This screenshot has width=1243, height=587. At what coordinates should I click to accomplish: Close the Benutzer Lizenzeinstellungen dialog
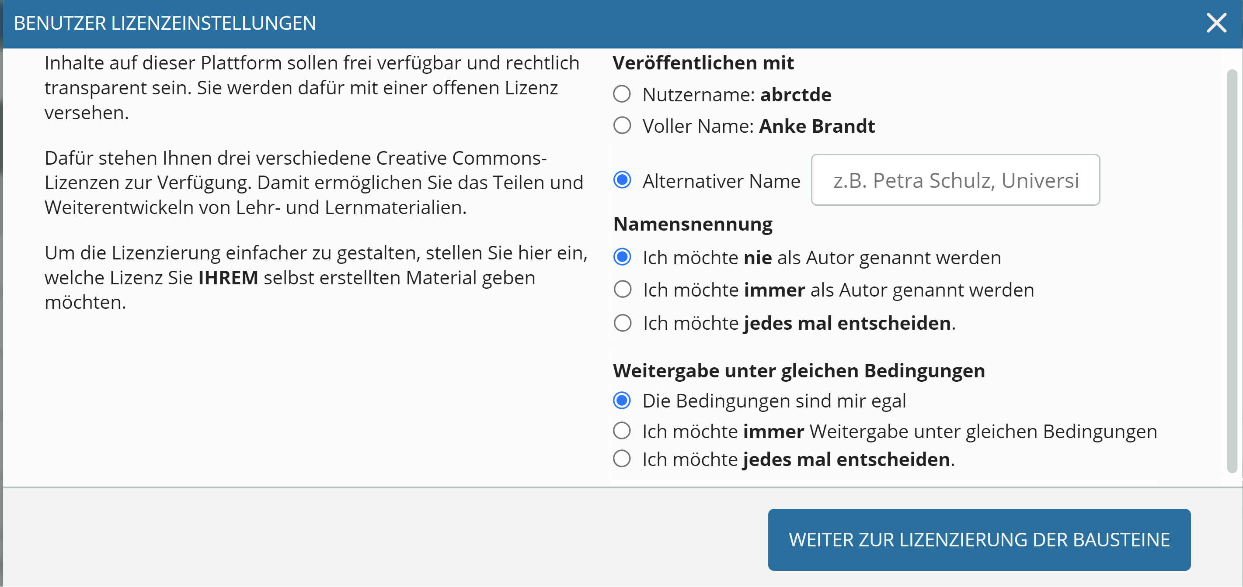pyautogui.click(x=1216, y=23)
